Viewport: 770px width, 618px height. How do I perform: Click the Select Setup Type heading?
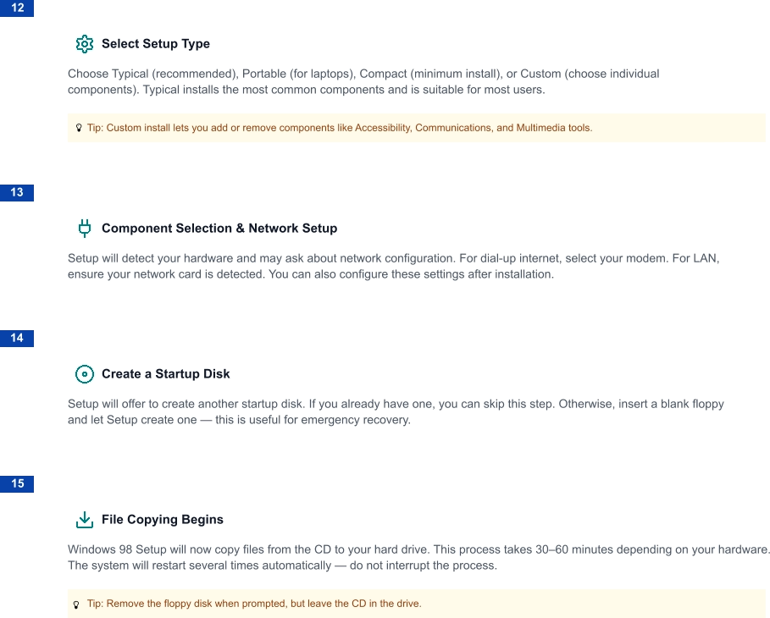pos(156,44)
